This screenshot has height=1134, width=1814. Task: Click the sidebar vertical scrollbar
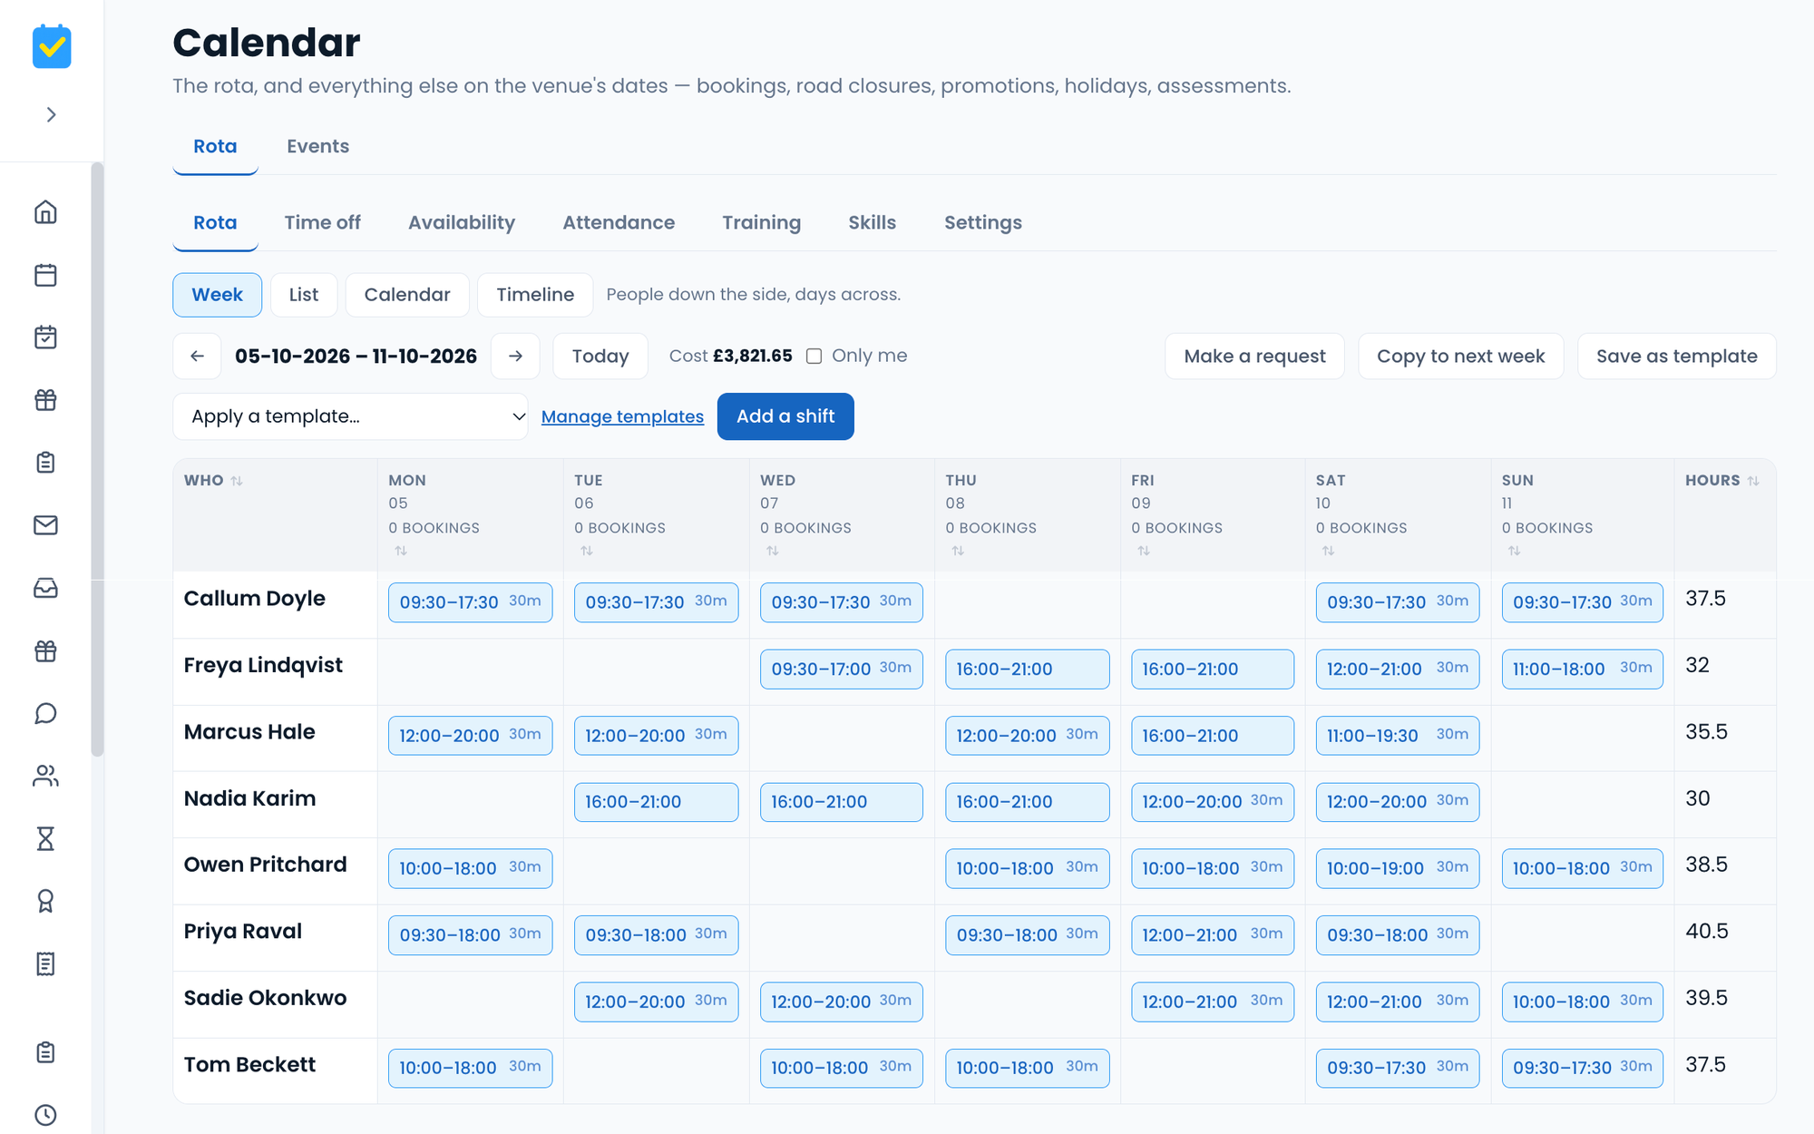pyautogui.click(x=97, y=459)
